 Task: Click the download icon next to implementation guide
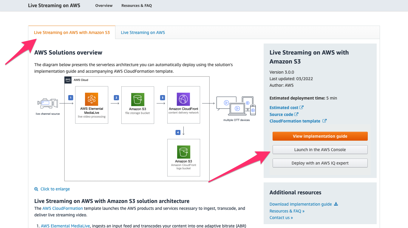click(336, 204)
